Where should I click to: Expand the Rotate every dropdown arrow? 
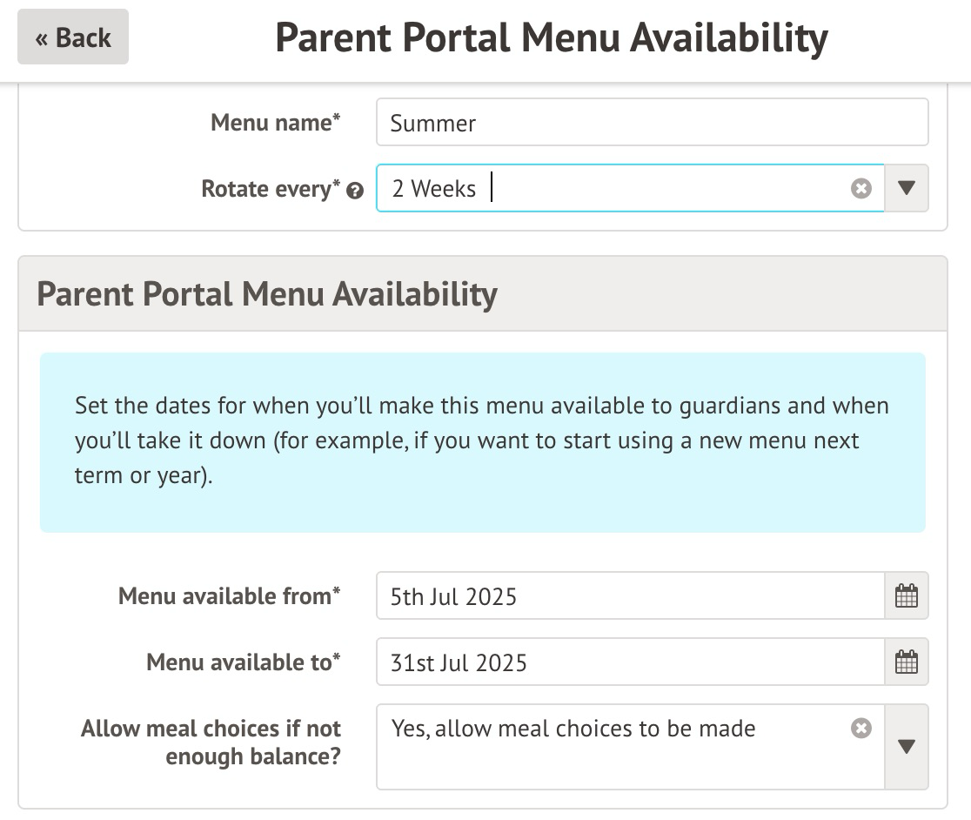907,189
